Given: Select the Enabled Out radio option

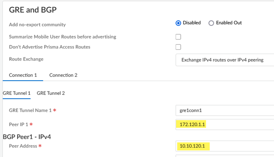Looking at the screenshot, I should point(211,23).
